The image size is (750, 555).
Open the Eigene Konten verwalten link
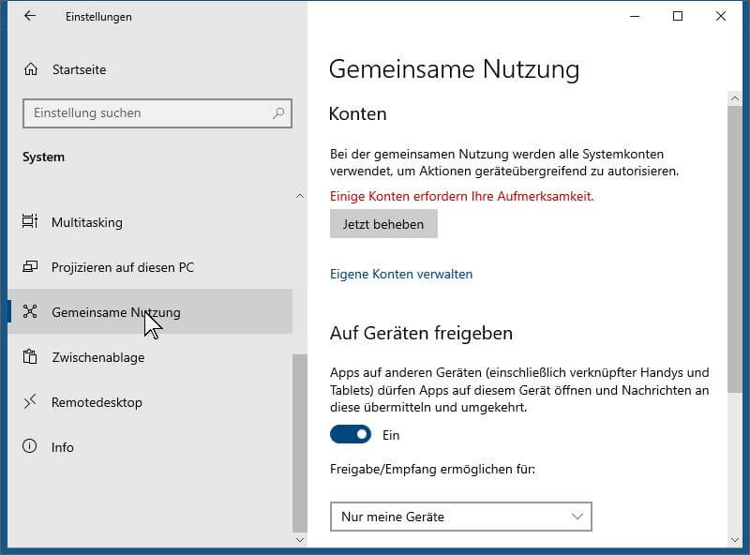click(x=401, y=274)
